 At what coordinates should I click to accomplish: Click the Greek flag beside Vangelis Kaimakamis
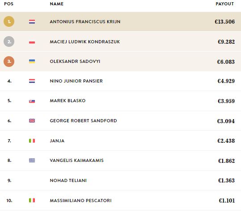pos(32,161)
